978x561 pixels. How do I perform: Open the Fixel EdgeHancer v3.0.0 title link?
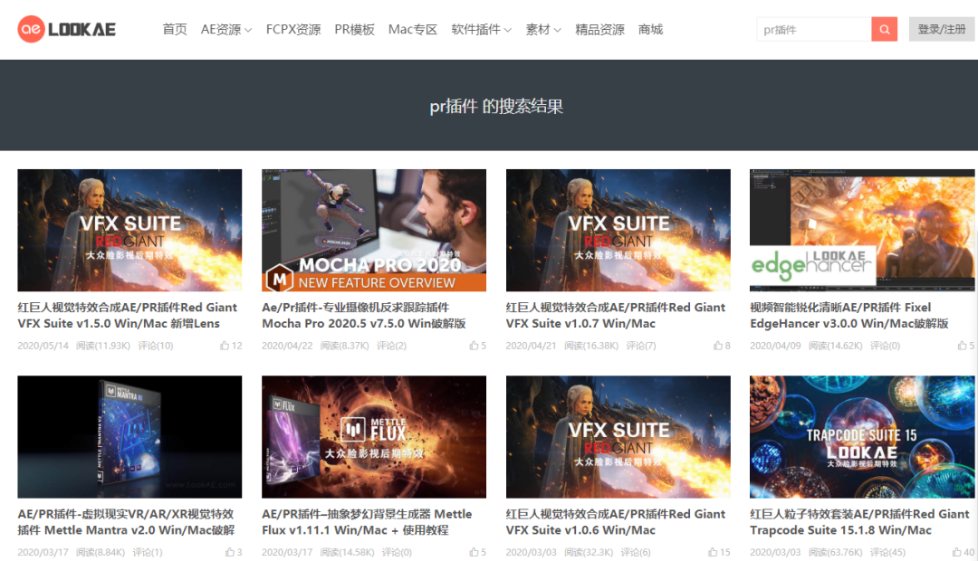pyautogui.click(x=849, y=316)
